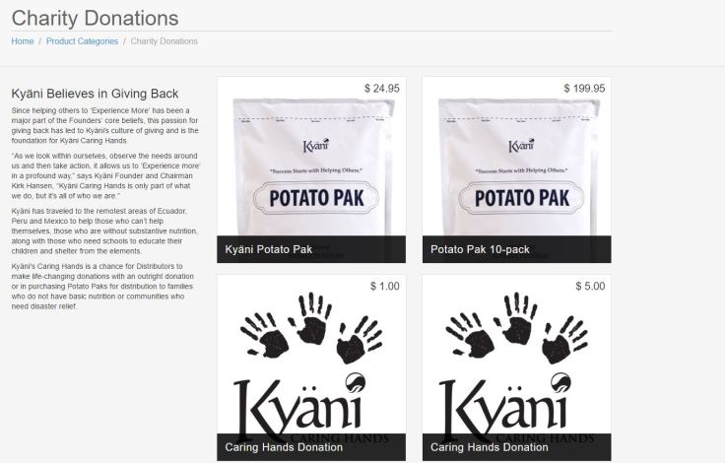
Task: Click the Kyäni logo on the 10-pack bag
Action: point(521,145)
